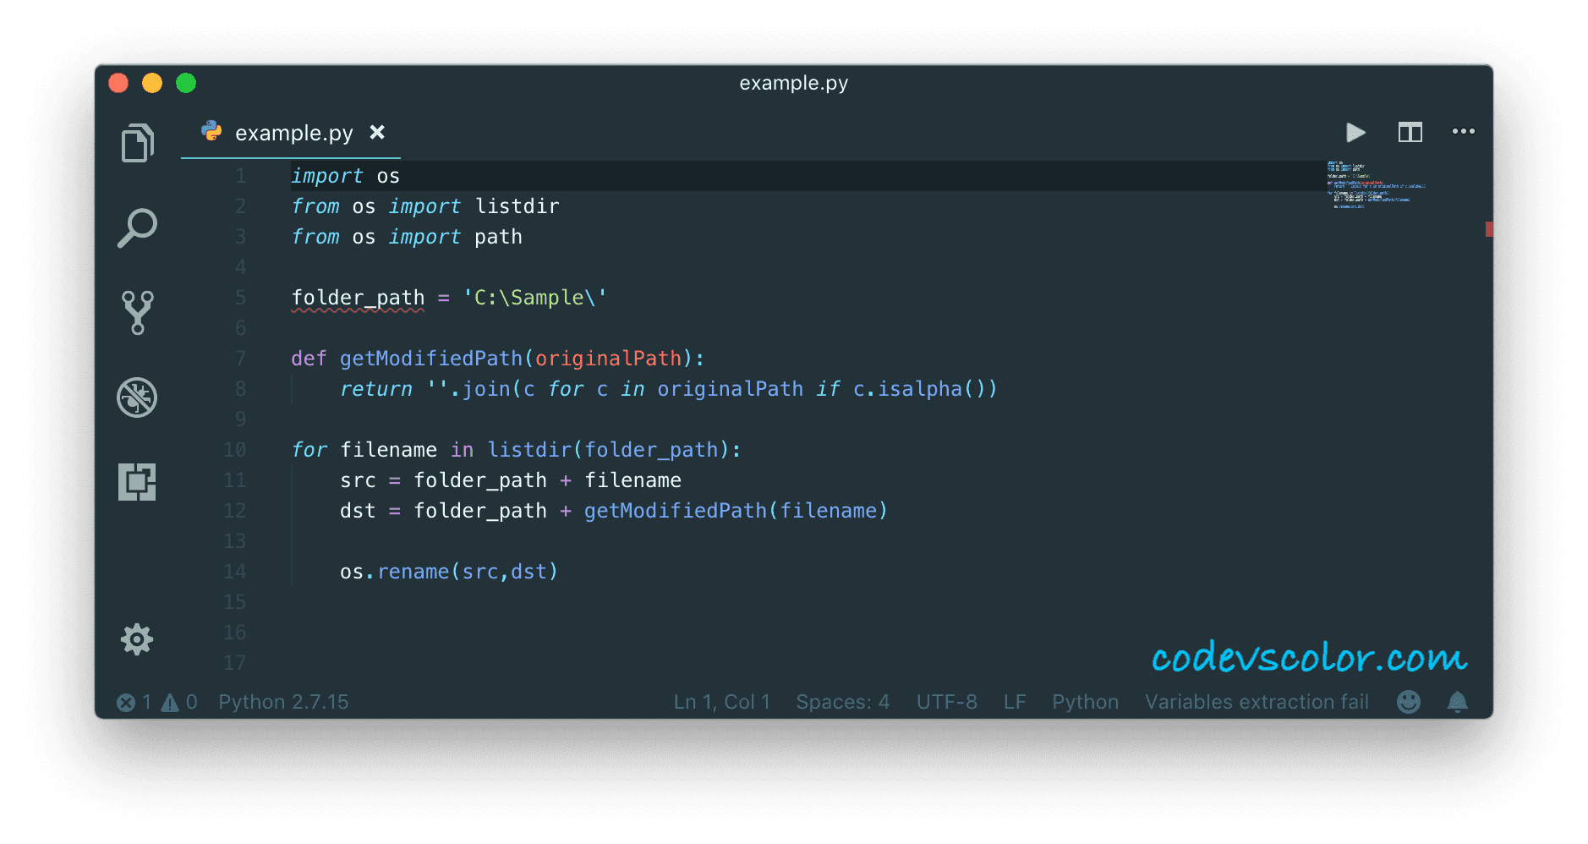The height and width of the screenshot is (844, 1588).
Task: Change indentation via Spaces: 4 status item
Action: tap(842, 702)
